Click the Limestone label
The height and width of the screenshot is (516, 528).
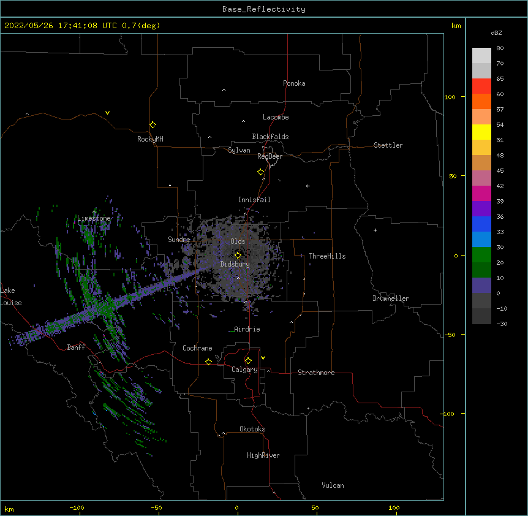(x=94, y=218)
